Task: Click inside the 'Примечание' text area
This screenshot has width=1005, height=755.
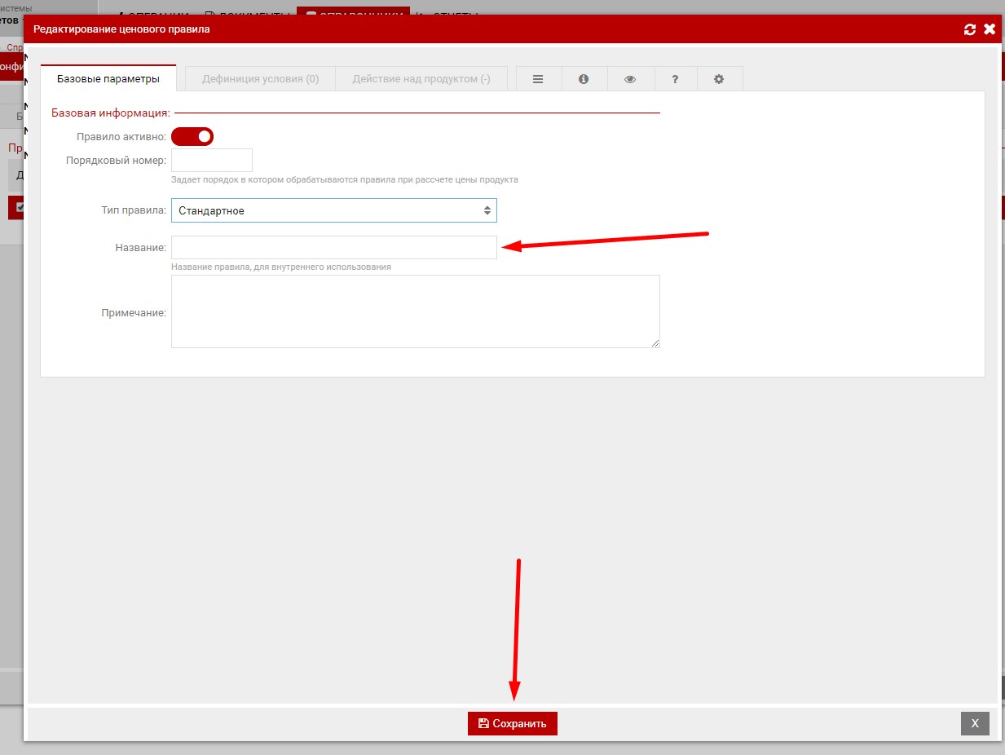Action: click(x=415, y=311)
